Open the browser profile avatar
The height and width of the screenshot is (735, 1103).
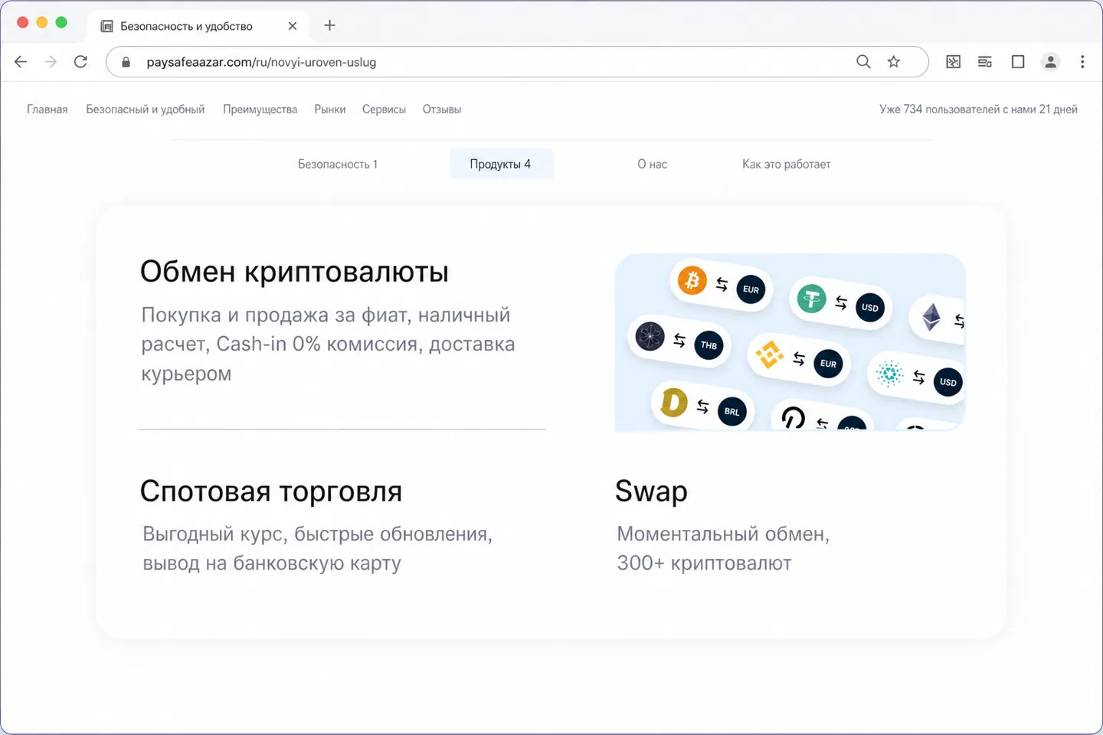click(x=1050, y=62)
